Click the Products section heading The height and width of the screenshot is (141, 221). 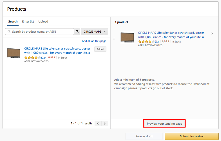17,9
